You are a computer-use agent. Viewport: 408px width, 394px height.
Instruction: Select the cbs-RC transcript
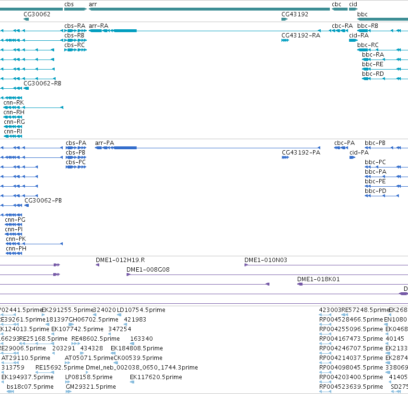(x=75, y=50)
